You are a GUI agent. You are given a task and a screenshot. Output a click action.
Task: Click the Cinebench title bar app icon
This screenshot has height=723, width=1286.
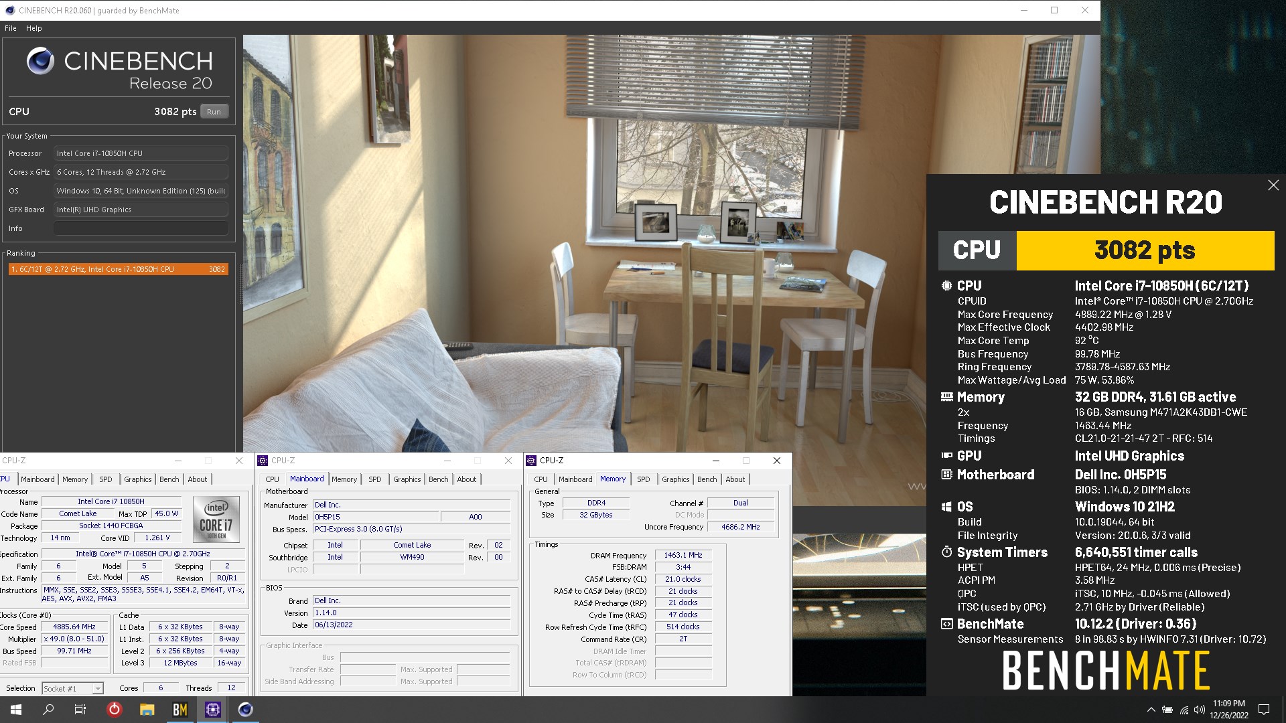(9, 10)
